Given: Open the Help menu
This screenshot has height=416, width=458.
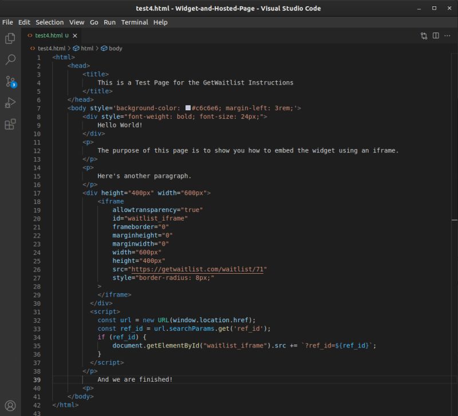Looking at the screenshot, I should 160,22.
